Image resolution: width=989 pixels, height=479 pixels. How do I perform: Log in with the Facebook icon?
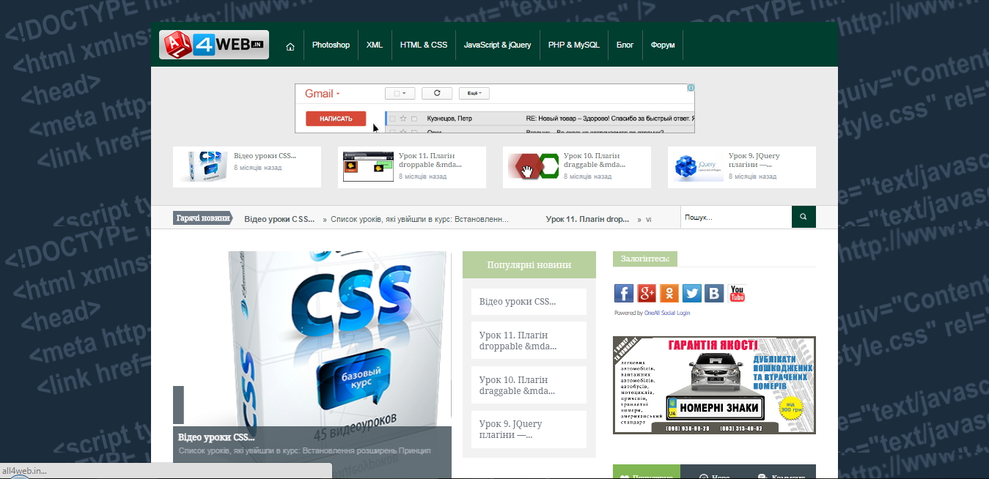(x=624, y=293)
